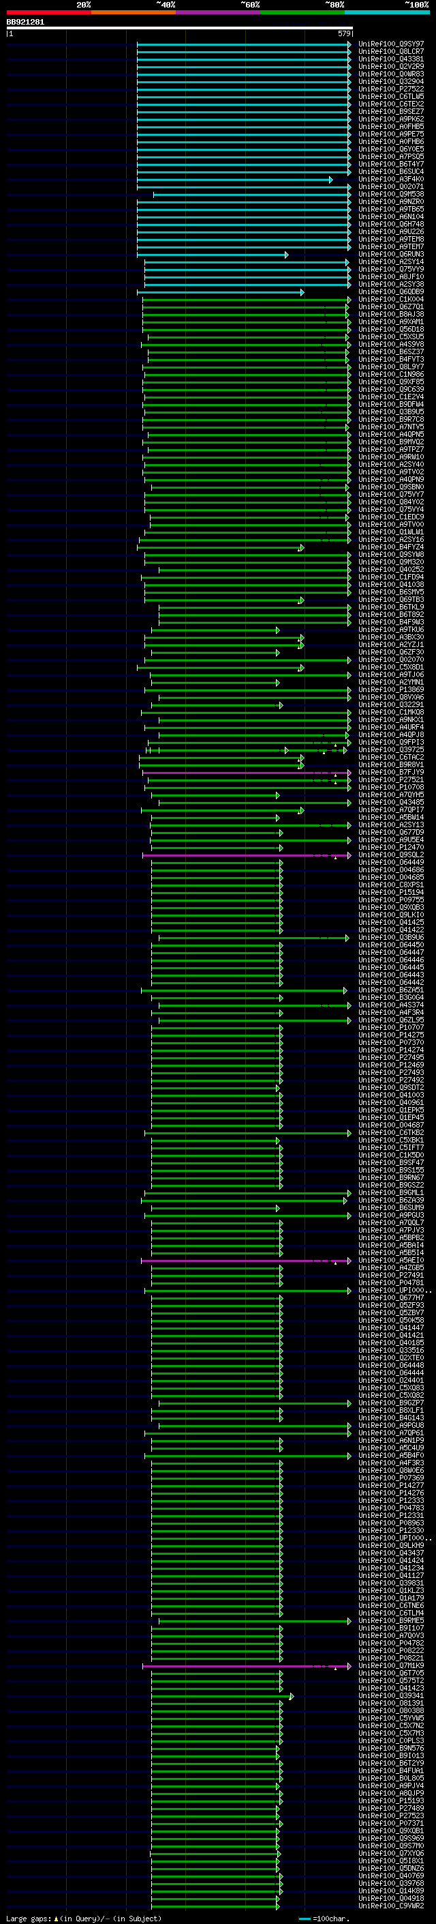
Task: Click the label UniRef100_C8XPS1
Action: pos(390,885)
